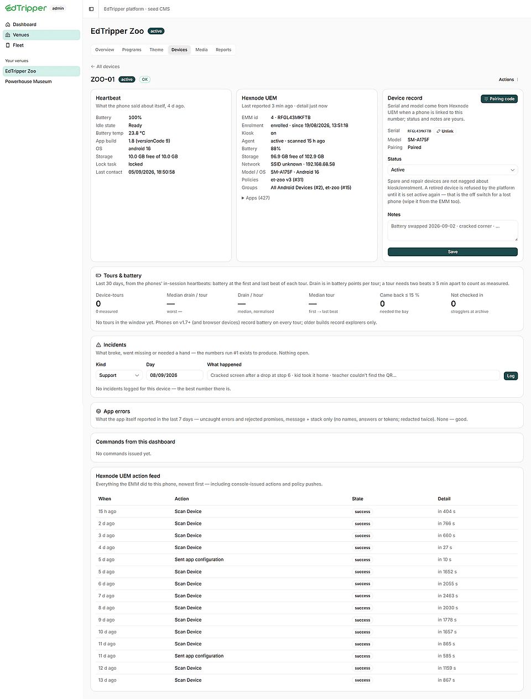Switch to the Overview tab
The width and height of the screenshot is (531, 699).
click(x=105, y=50)
